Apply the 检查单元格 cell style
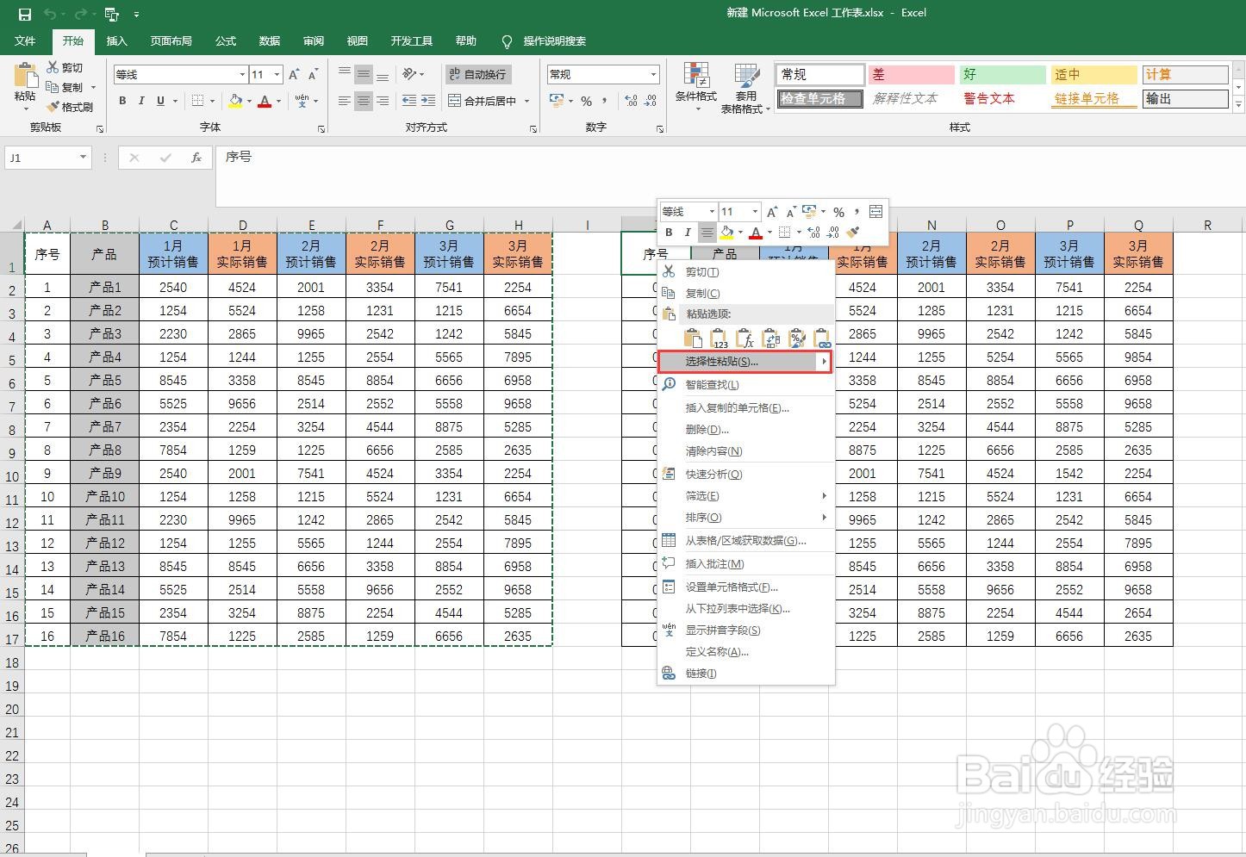Screen dimensions: 1246x857 [x=819, y=99]
